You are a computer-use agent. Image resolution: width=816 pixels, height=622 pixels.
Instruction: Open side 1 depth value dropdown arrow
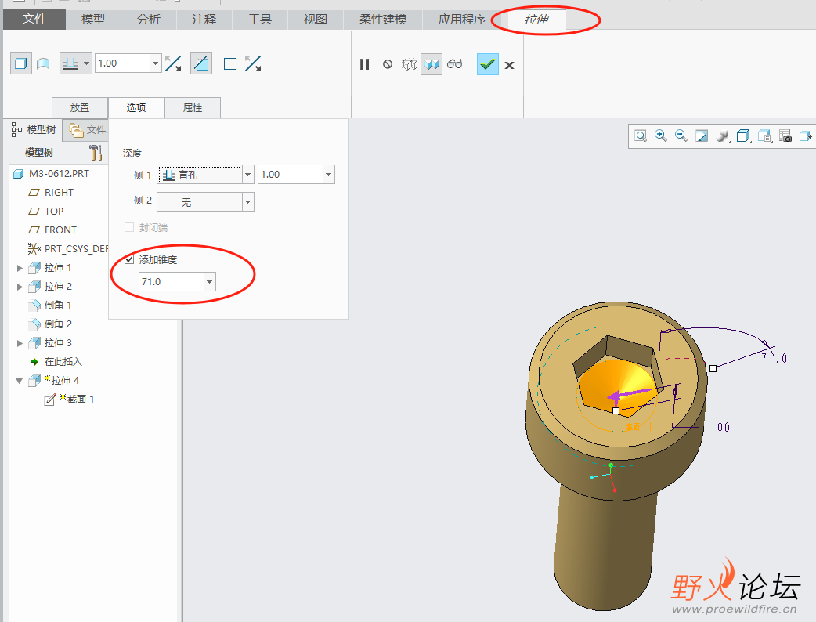pyautogui.click(x=328, y=175)
